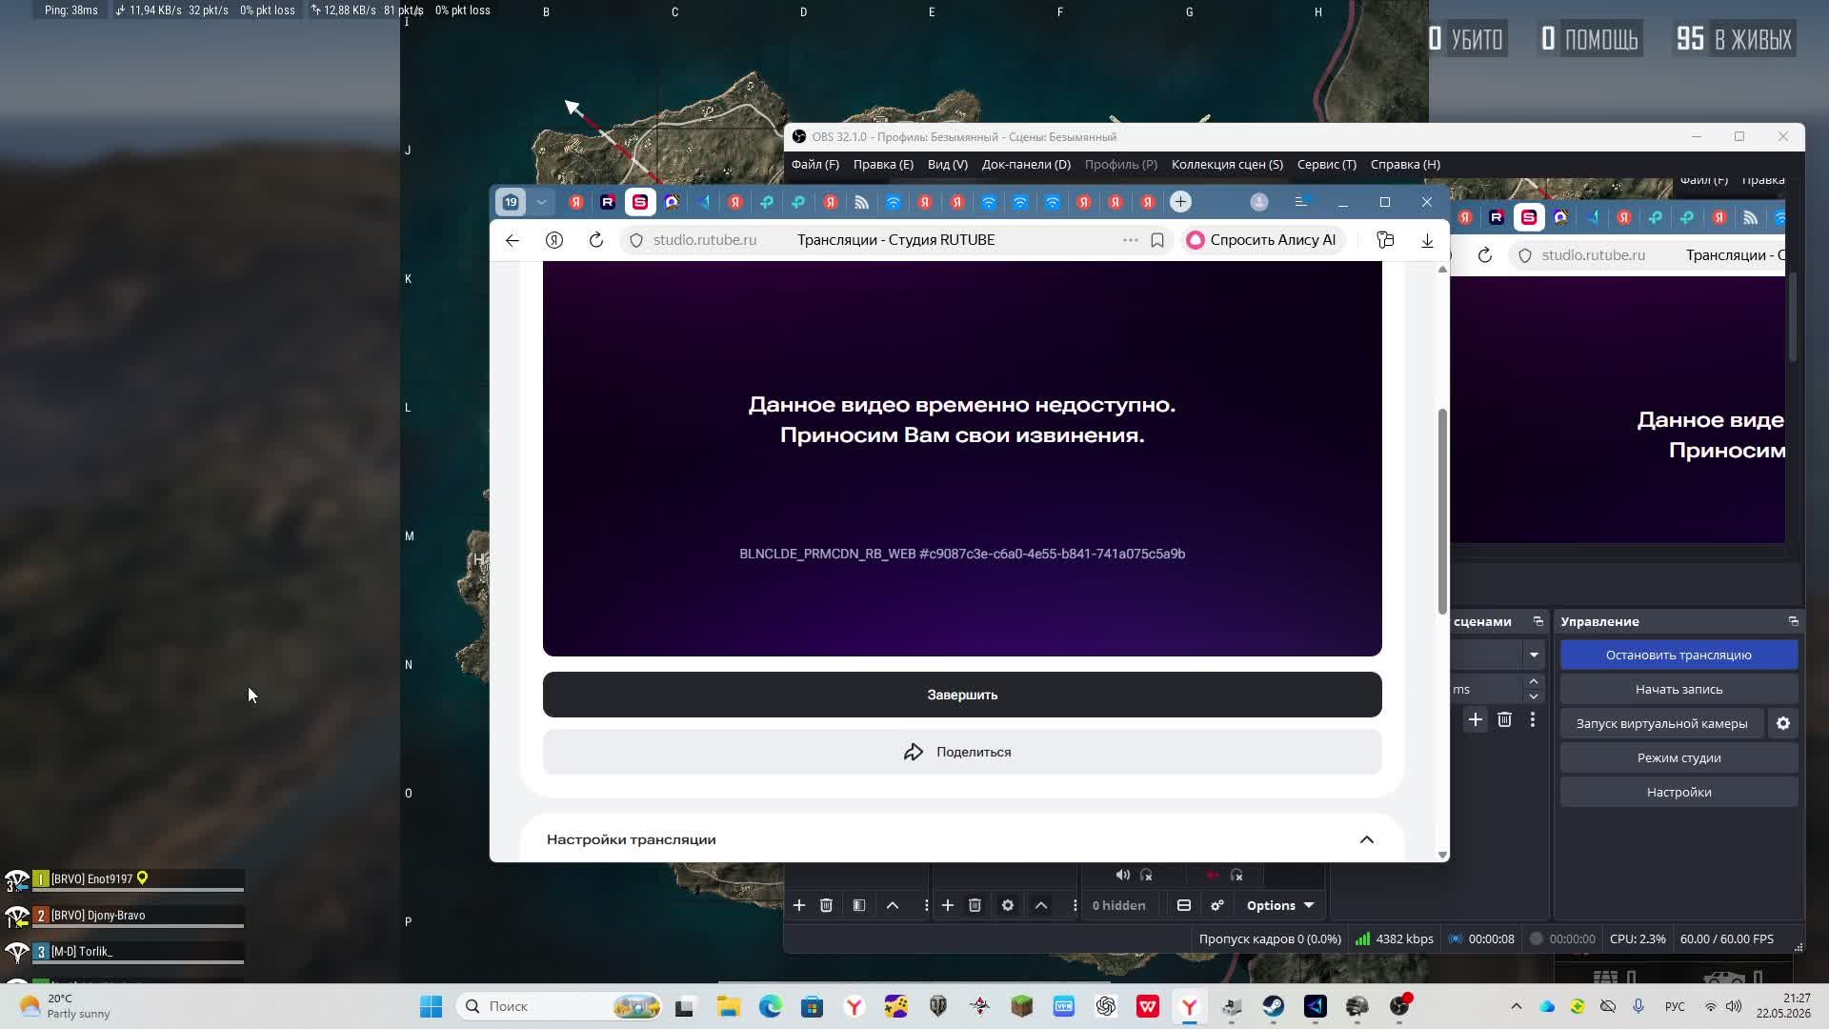
Task: Click Начать запись in OBS
Action: click(x=1678, y=689)
